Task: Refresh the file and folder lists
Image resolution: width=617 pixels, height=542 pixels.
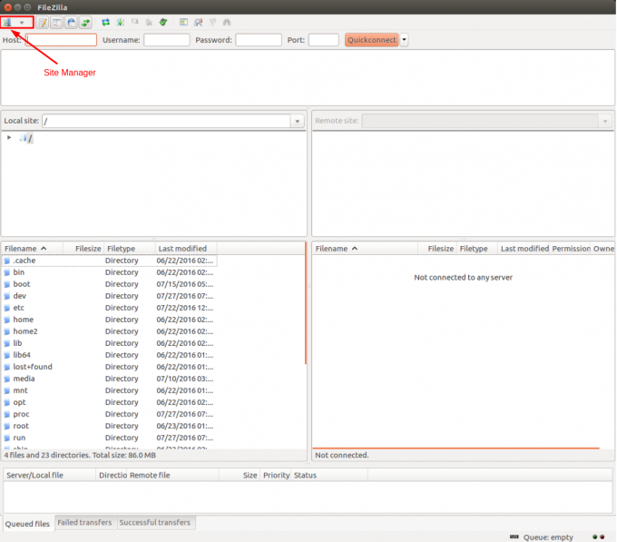Action: pos(105,23)
